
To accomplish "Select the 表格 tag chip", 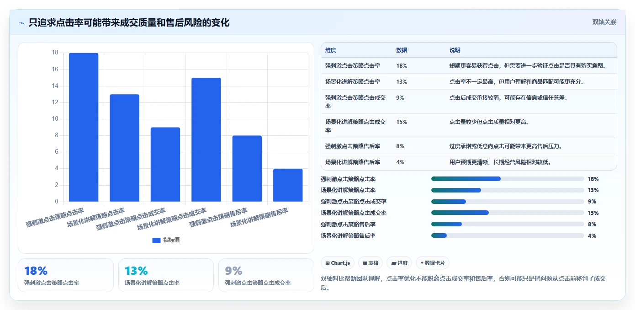I will pos(370,263).
